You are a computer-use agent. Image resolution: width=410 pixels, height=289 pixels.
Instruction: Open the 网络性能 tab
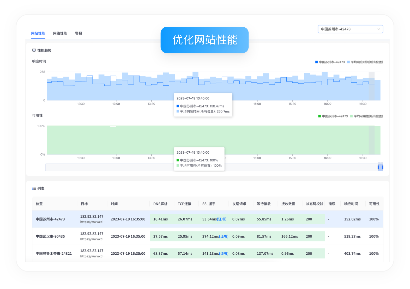60,33
